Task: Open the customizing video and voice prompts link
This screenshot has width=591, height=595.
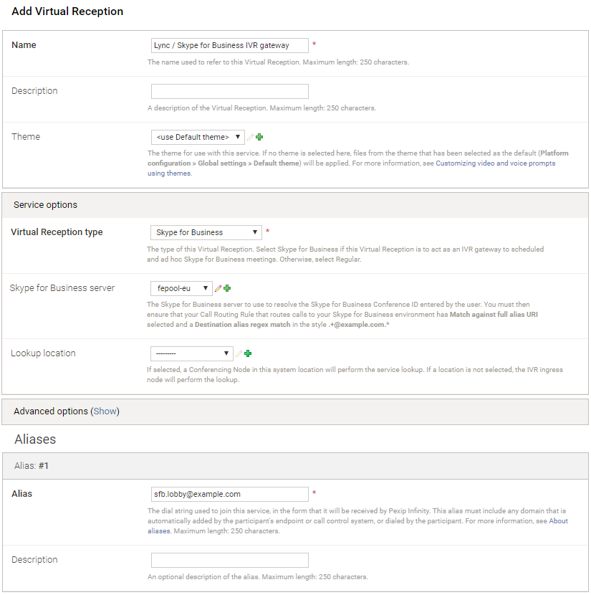Action: click(493, 163)
